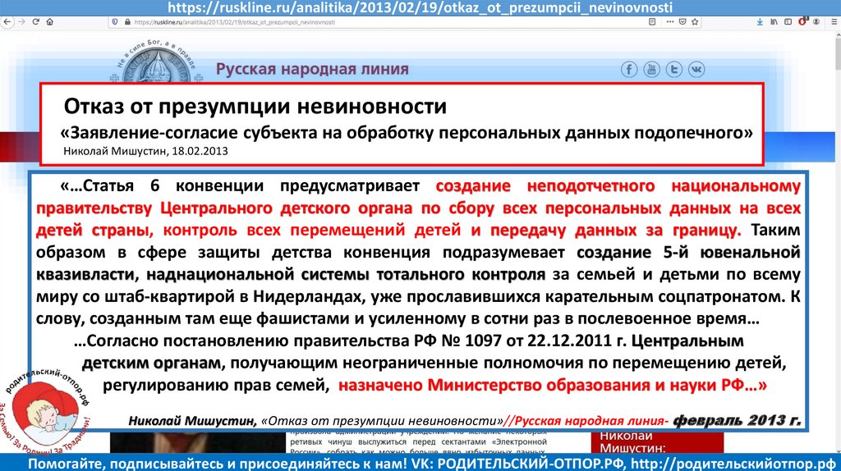Screen dimensions: 841x471
Task: Open the site's Twitter icon
Action: pos(674,69)
